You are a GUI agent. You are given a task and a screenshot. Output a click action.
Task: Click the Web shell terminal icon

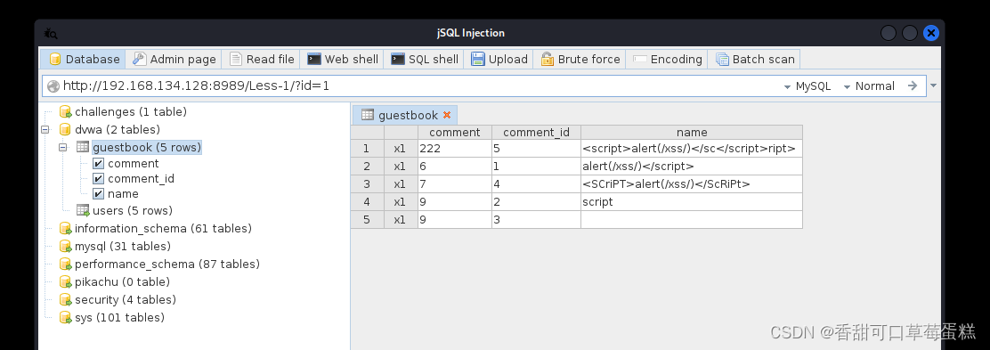(x=313, y=60)
